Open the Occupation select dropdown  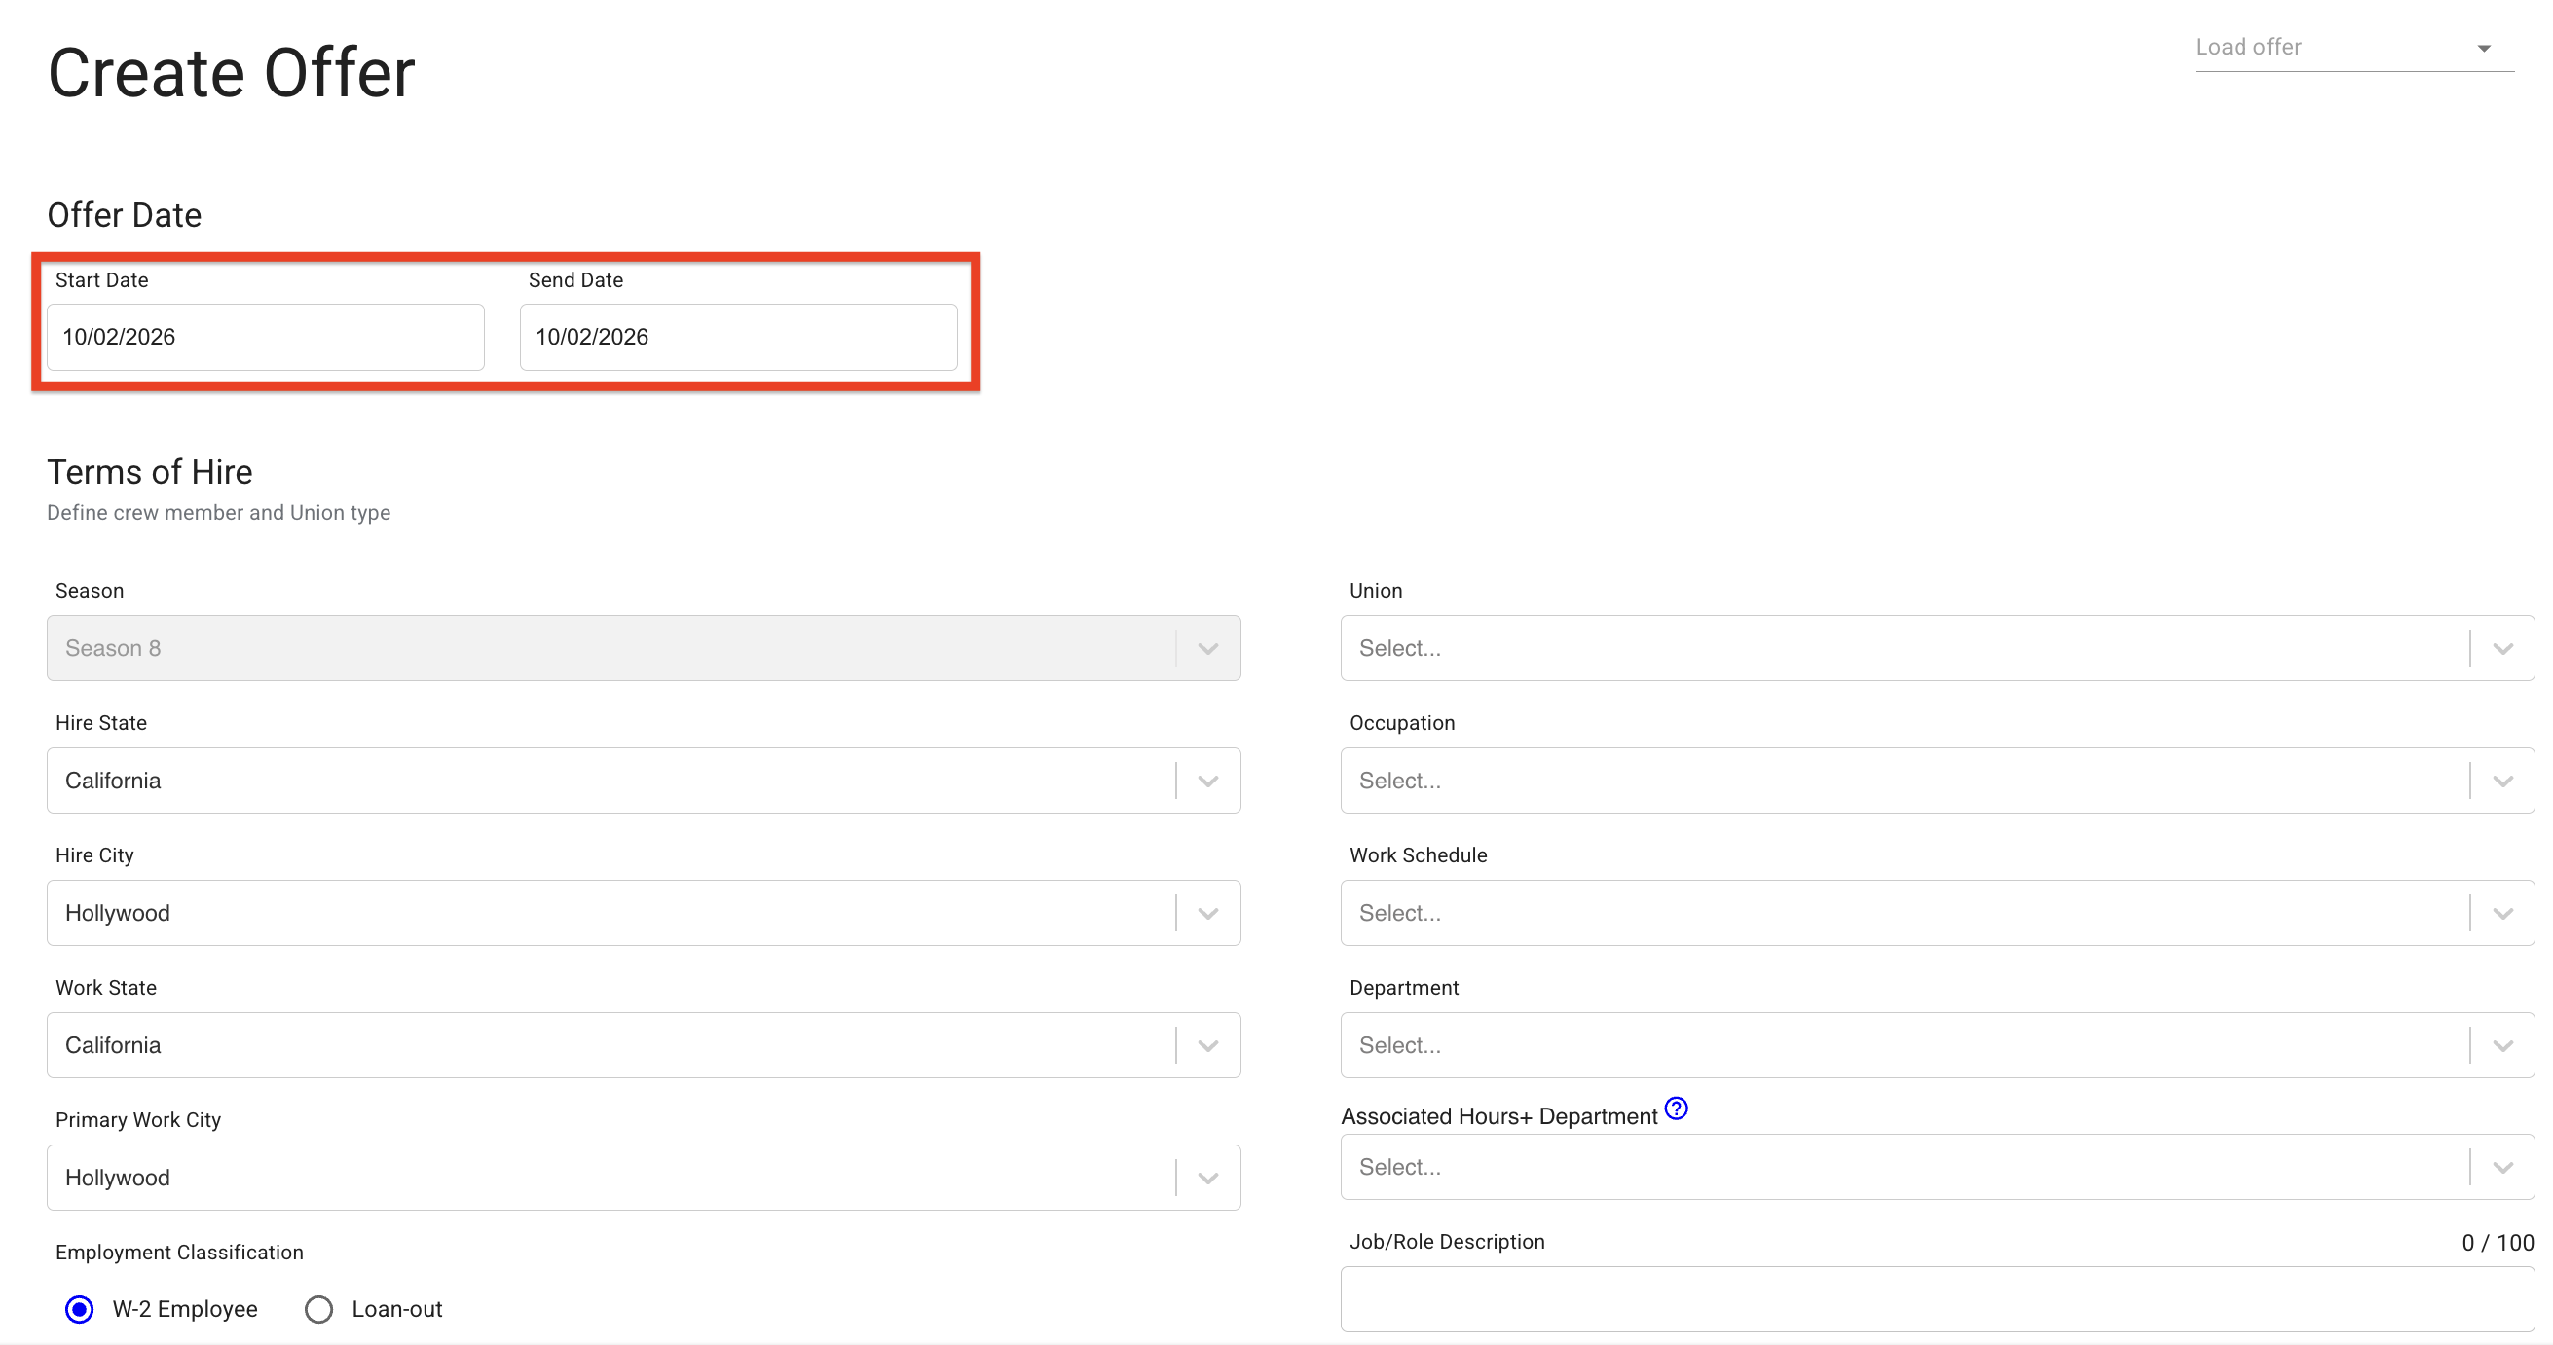[x=1937, y=781]
